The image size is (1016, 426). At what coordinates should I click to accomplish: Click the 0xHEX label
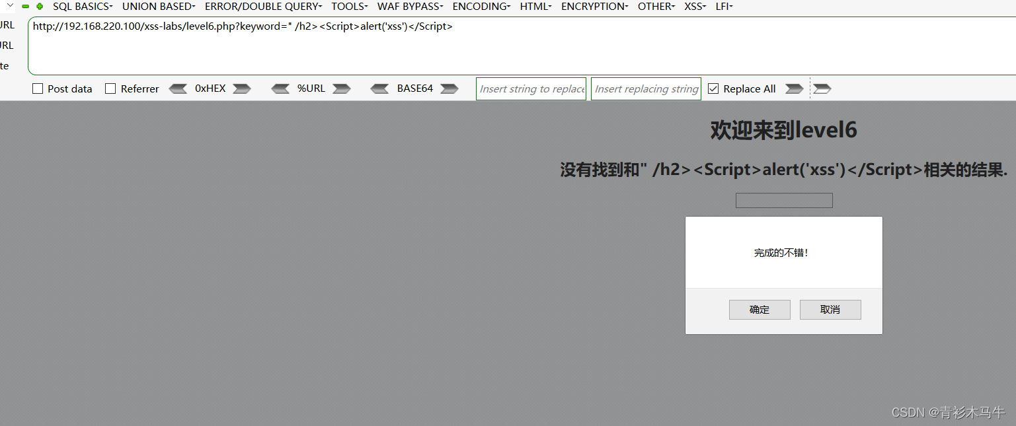click(210, 89)
